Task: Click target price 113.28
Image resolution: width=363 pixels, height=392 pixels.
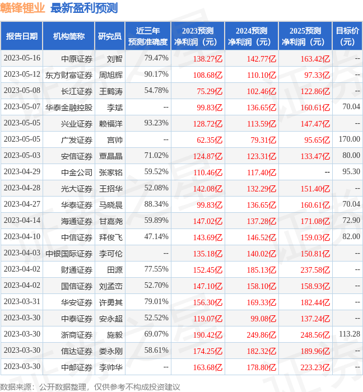Action: [349, 334]
